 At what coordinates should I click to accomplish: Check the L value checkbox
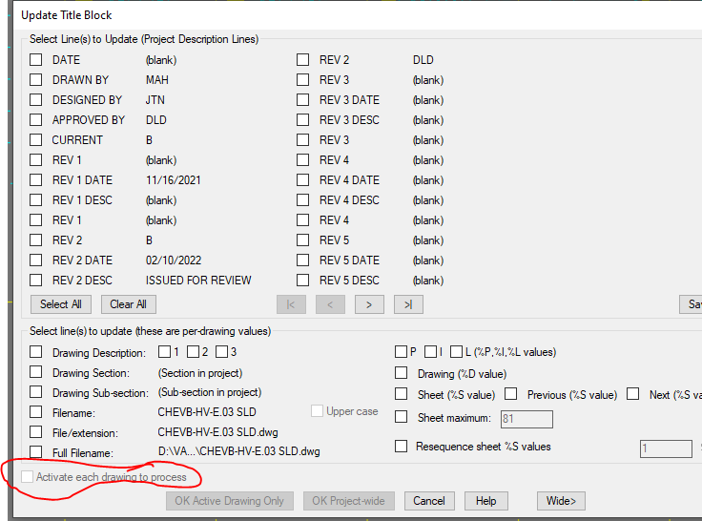[456, 352]
